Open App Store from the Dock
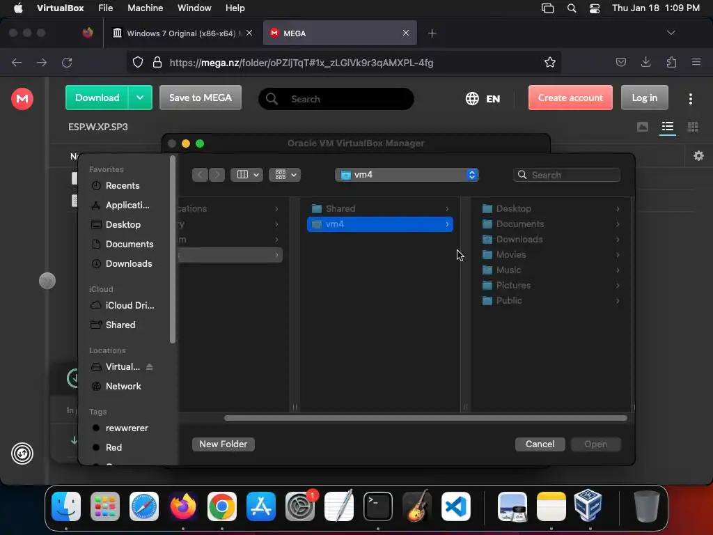 pos(261,506)
